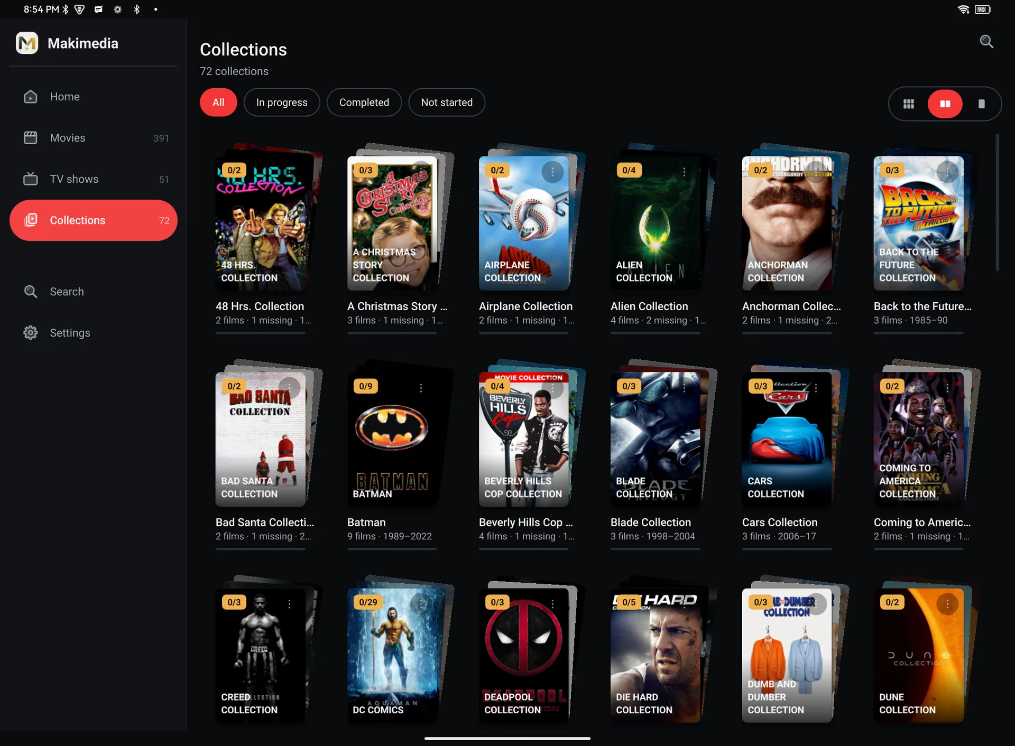This screenshot has width=1015, height=746.
Task: Click the 0/9 badge on Batman
Action: [x=365, y=386]
